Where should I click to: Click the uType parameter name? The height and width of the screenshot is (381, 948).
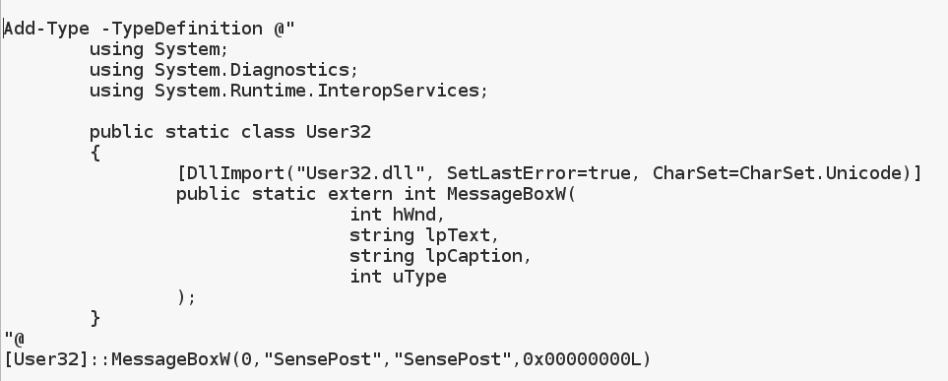[419, 277]
